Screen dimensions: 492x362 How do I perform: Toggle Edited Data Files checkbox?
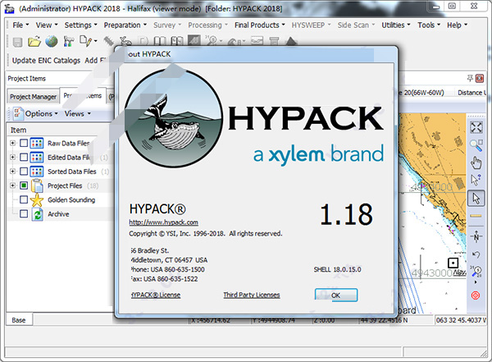[x=24, y=157]
